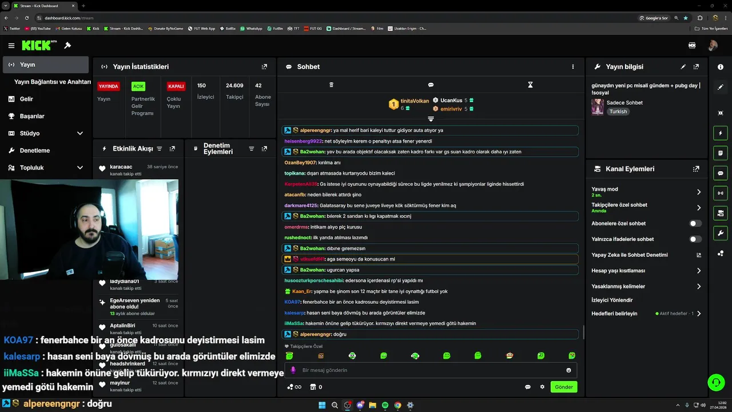
Task: Open the Donate ByNoGame bookmark
Action: pyautogui.click(x=165, y=28)
